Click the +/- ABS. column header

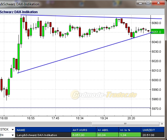click(x=107, y=130)
